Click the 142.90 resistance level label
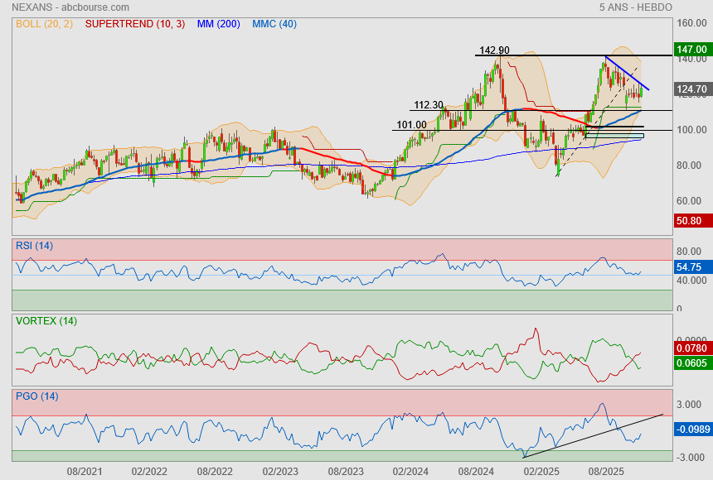 [x=492, y=50]
